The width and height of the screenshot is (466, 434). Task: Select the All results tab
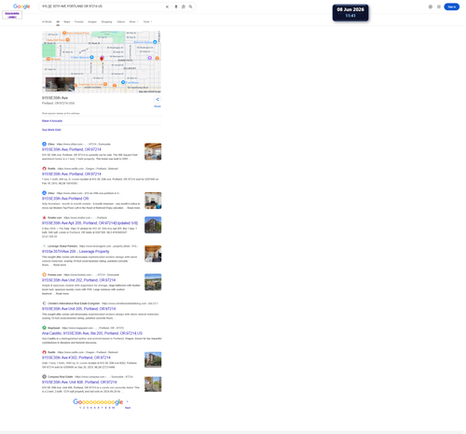58,21
